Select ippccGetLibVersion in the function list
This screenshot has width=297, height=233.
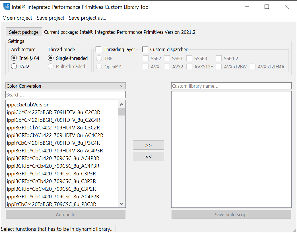[28, 105]
